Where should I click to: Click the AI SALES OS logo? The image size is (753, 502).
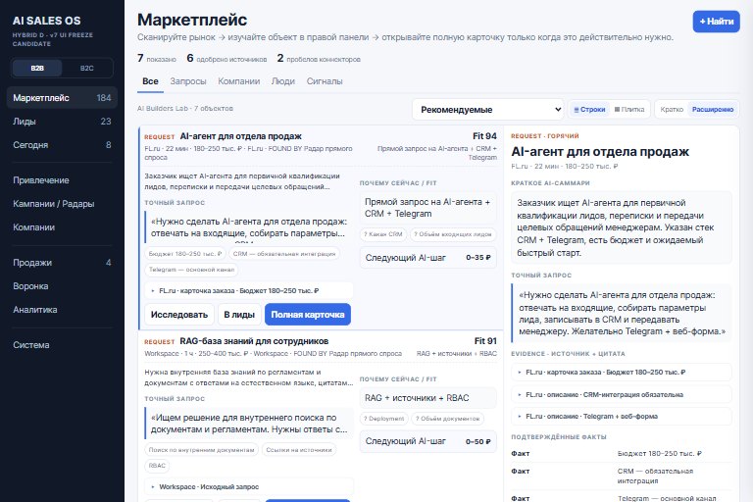pyautogui.click(x=47, y=21)
